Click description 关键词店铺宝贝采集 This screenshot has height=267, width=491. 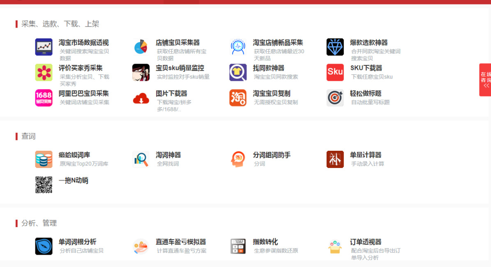(x=84, y=102)
